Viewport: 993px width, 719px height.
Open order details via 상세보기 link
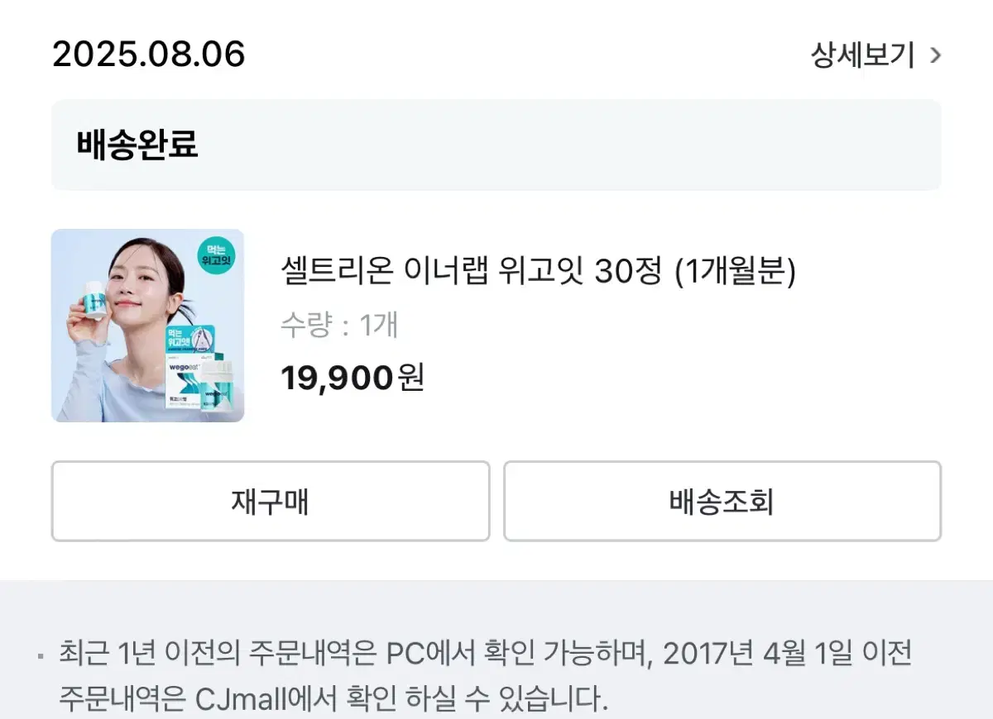coord(862,55)
